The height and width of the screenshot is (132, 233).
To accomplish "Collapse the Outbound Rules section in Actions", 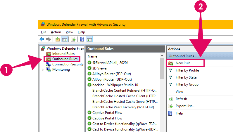I will (200, 56).
